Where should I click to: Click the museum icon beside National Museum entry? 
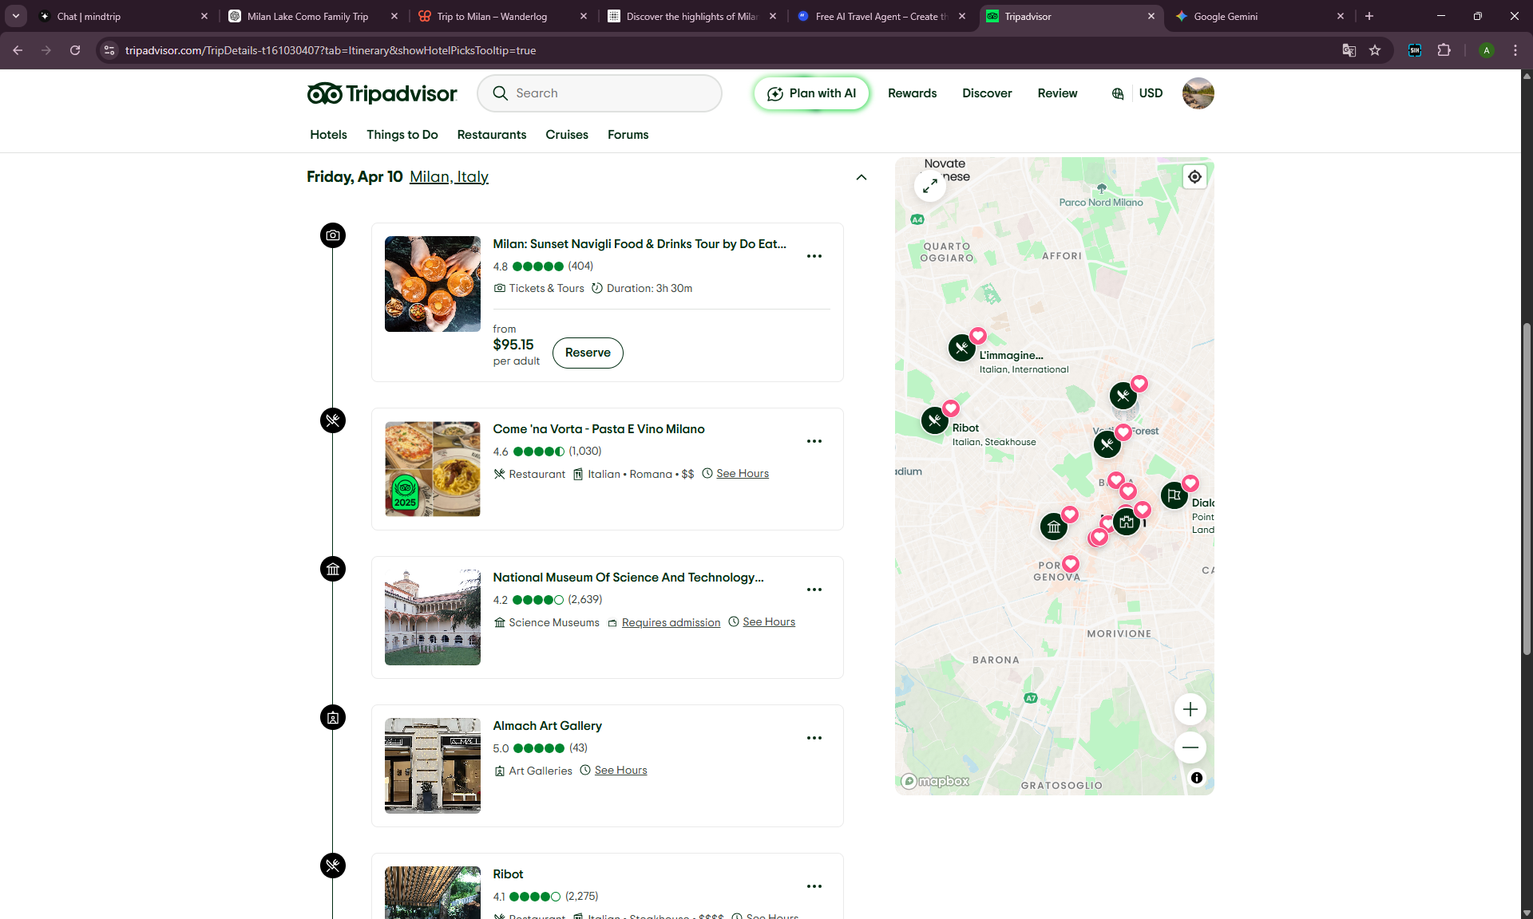pyautogui.click(x=333, y=569)
